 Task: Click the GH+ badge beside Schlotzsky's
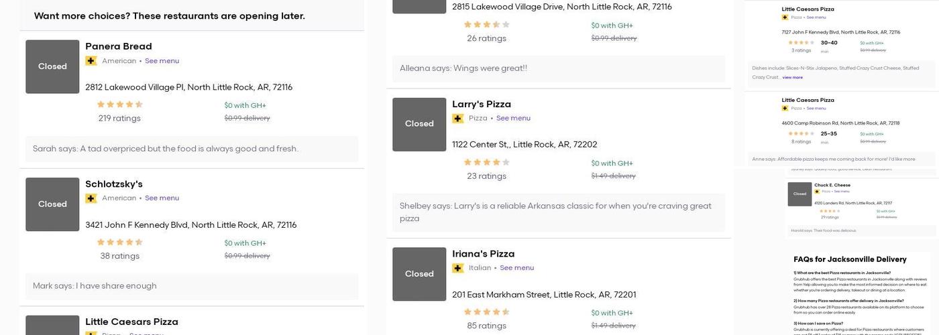coord(91,198)
